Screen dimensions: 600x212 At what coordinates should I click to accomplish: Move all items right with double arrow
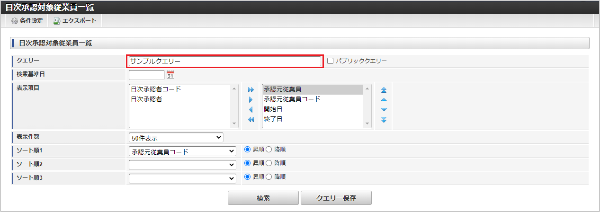coord(251,89)
